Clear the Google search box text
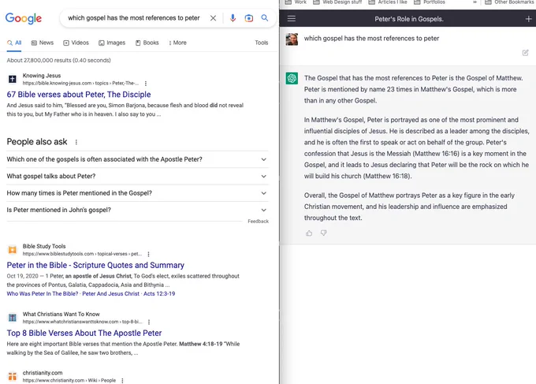 click(213, 18)
